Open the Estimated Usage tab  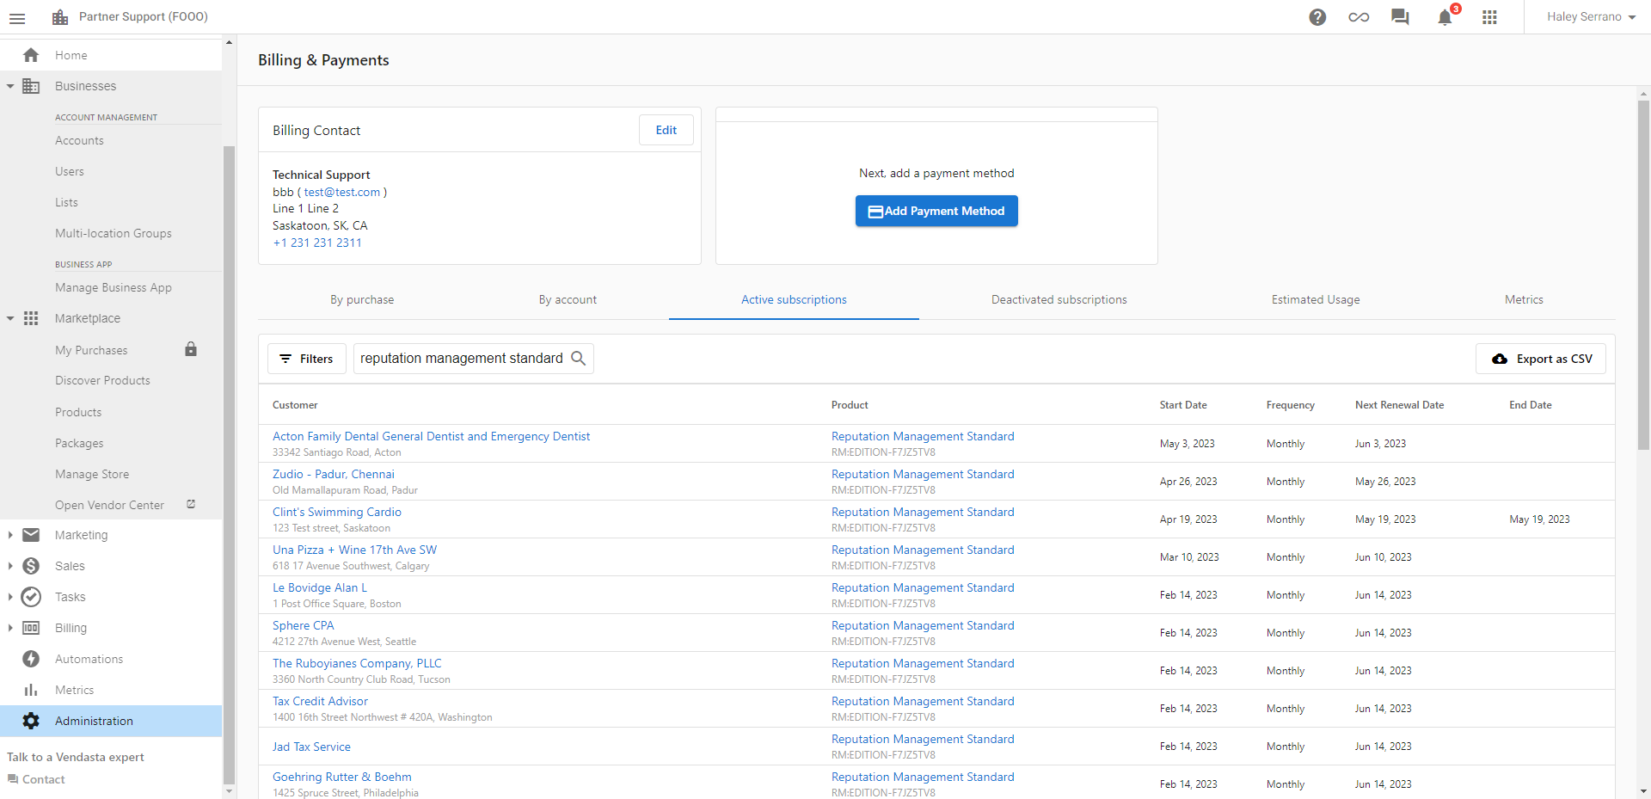[x=1316, y=299]
